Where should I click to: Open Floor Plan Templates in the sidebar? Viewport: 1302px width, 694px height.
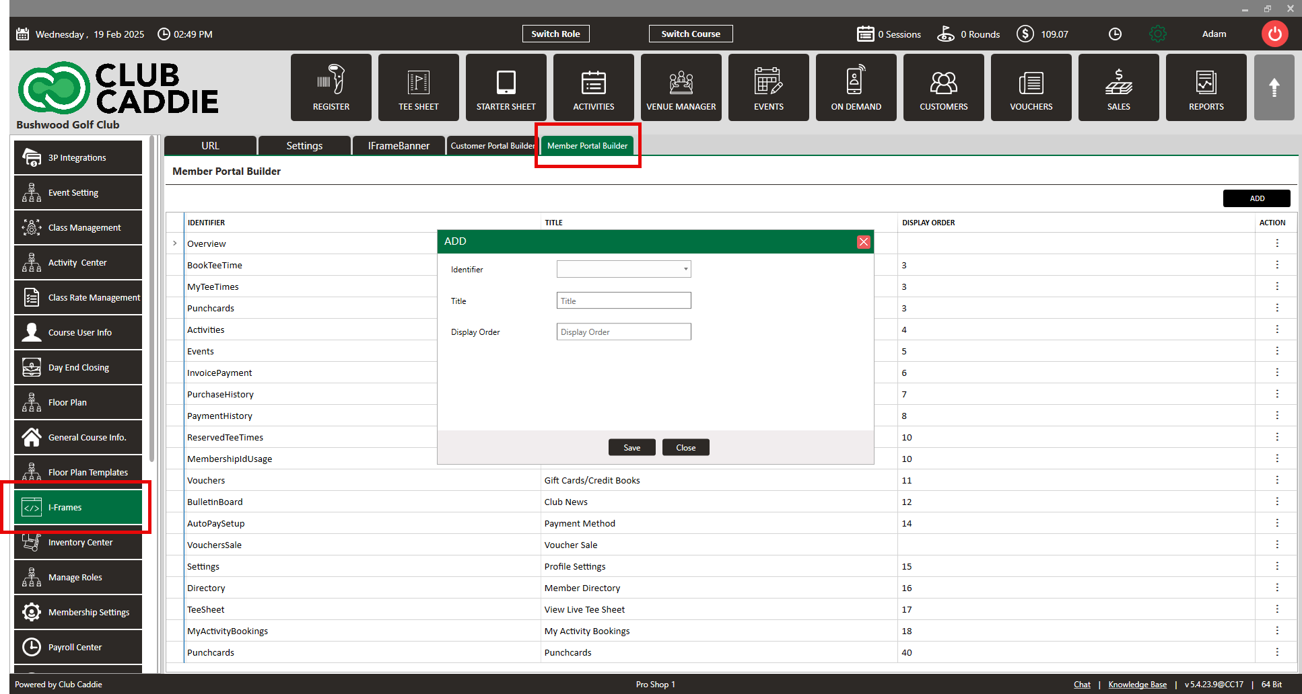click(x=78, y=472)
